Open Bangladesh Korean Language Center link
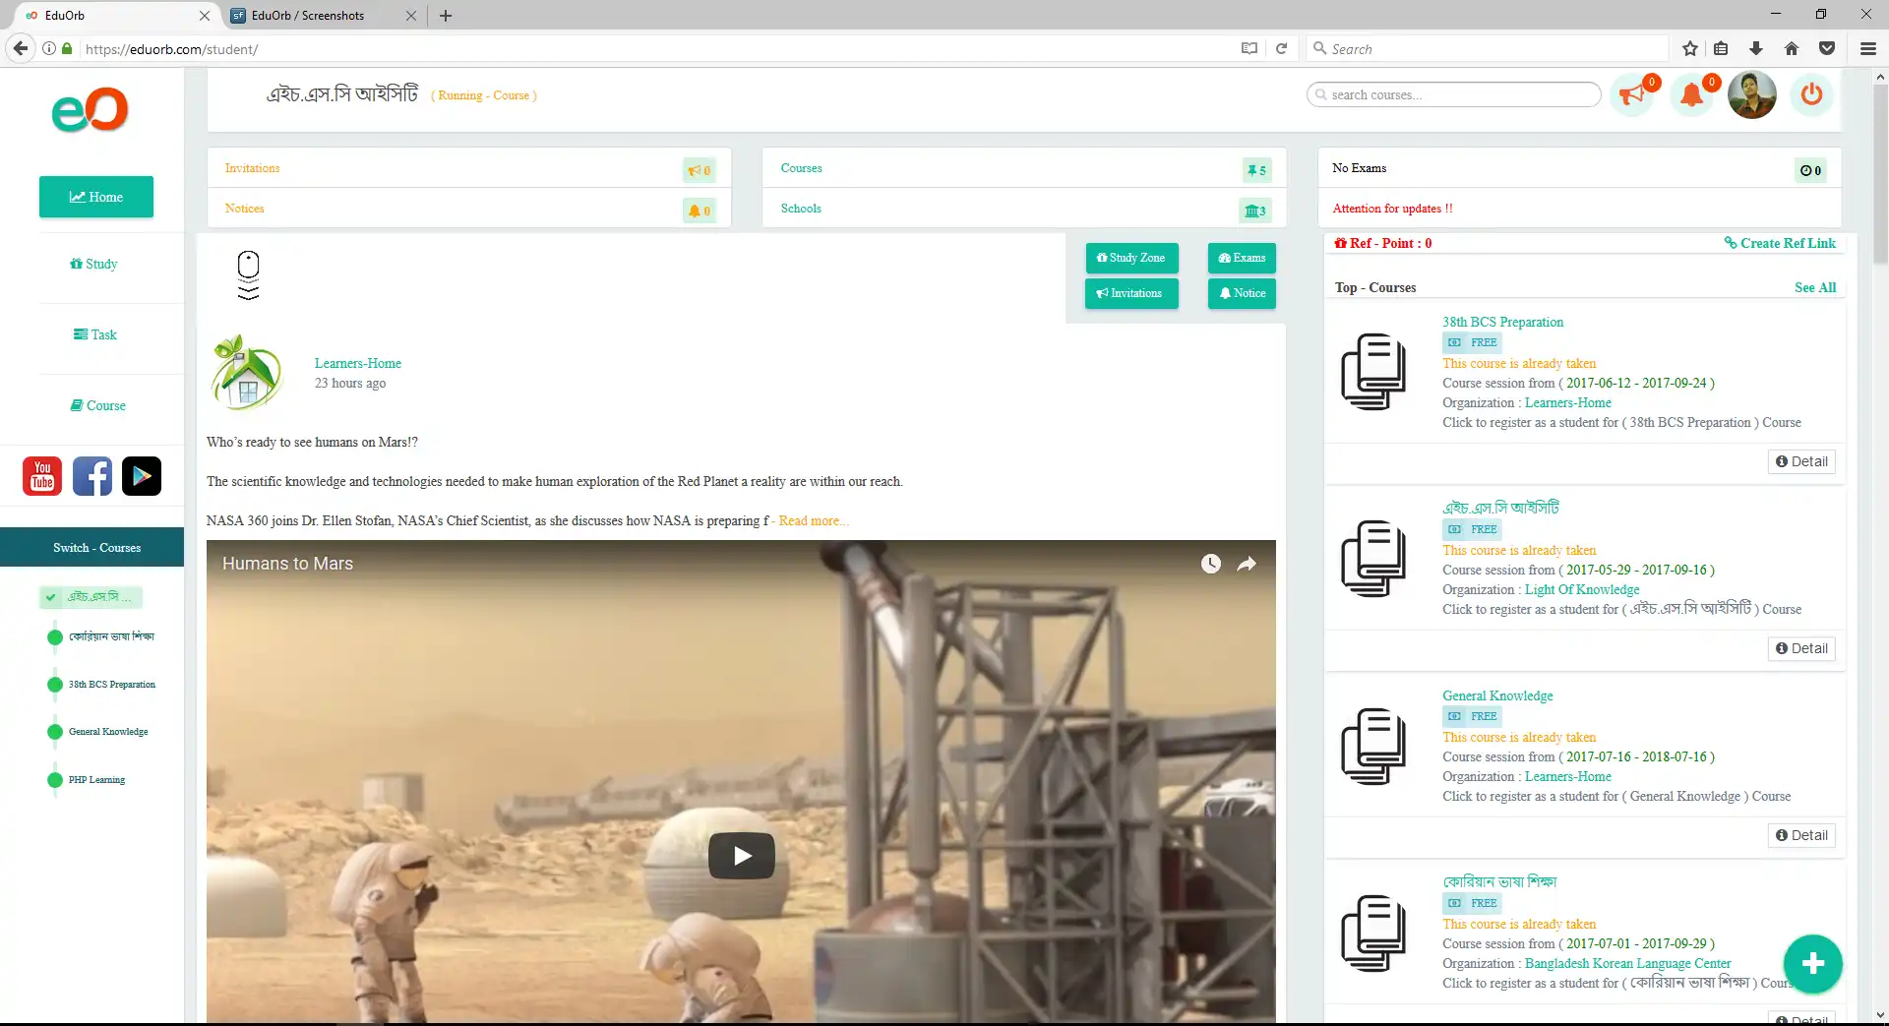 coord(1627,963)
